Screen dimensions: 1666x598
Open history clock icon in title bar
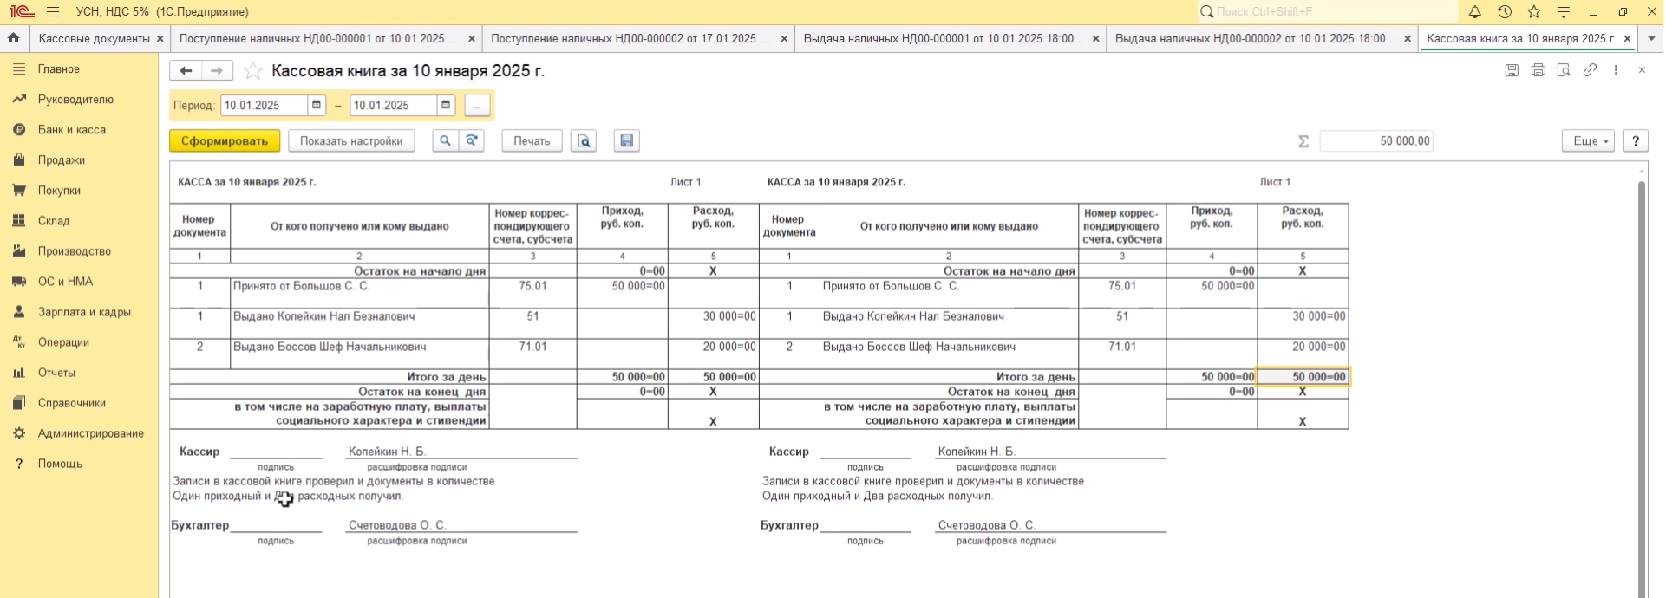point(1505,12)
